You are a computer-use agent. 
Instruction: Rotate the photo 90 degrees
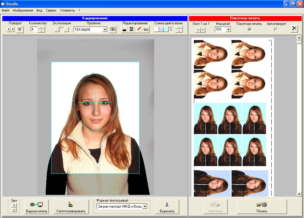click(x=20, y=29)
